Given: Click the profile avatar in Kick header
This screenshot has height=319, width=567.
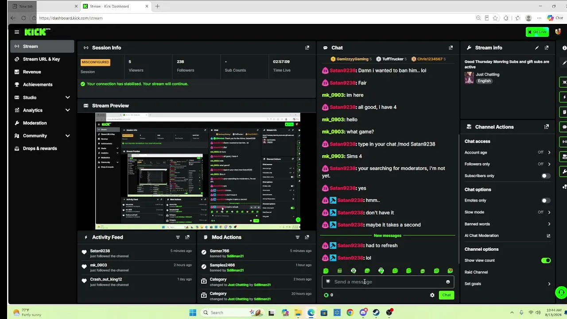Looking at the screenshot, I should coord(558,32).
